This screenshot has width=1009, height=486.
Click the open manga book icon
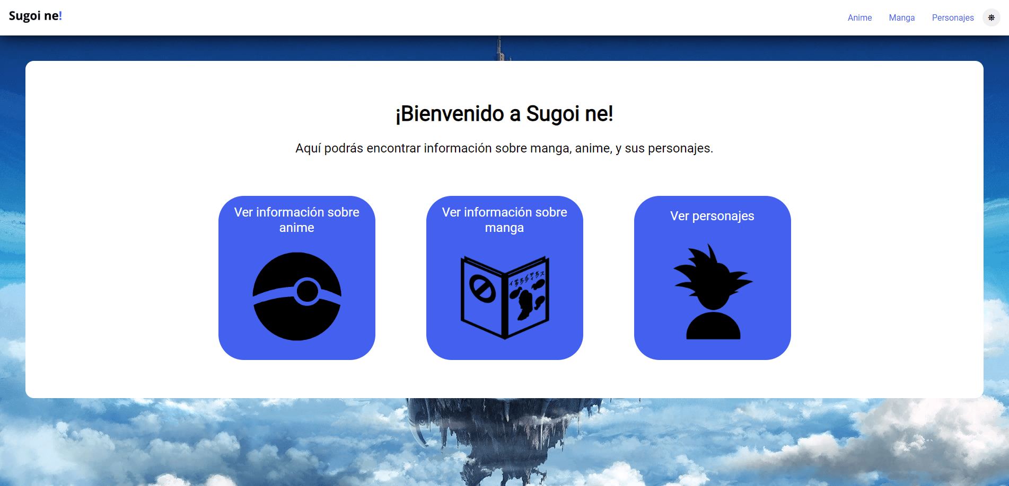(504, 297)
